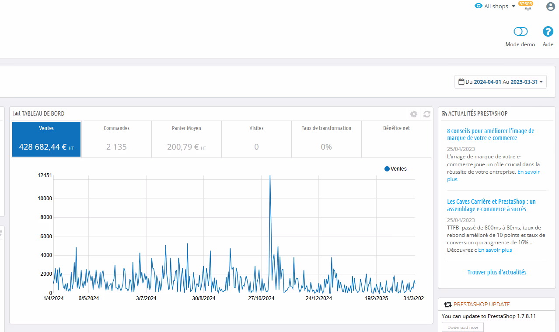
Task: Click the PrestaShop Update refresh icon
Action: [x=447, y=305]
